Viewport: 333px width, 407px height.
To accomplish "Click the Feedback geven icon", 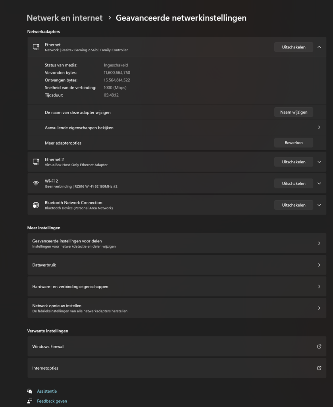I will (30, 401).
